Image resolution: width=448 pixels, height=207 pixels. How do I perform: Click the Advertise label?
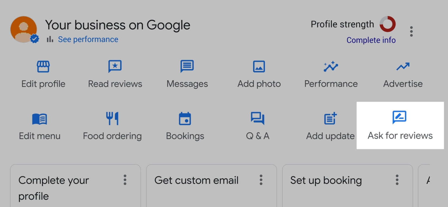click(x=403, y=84)
